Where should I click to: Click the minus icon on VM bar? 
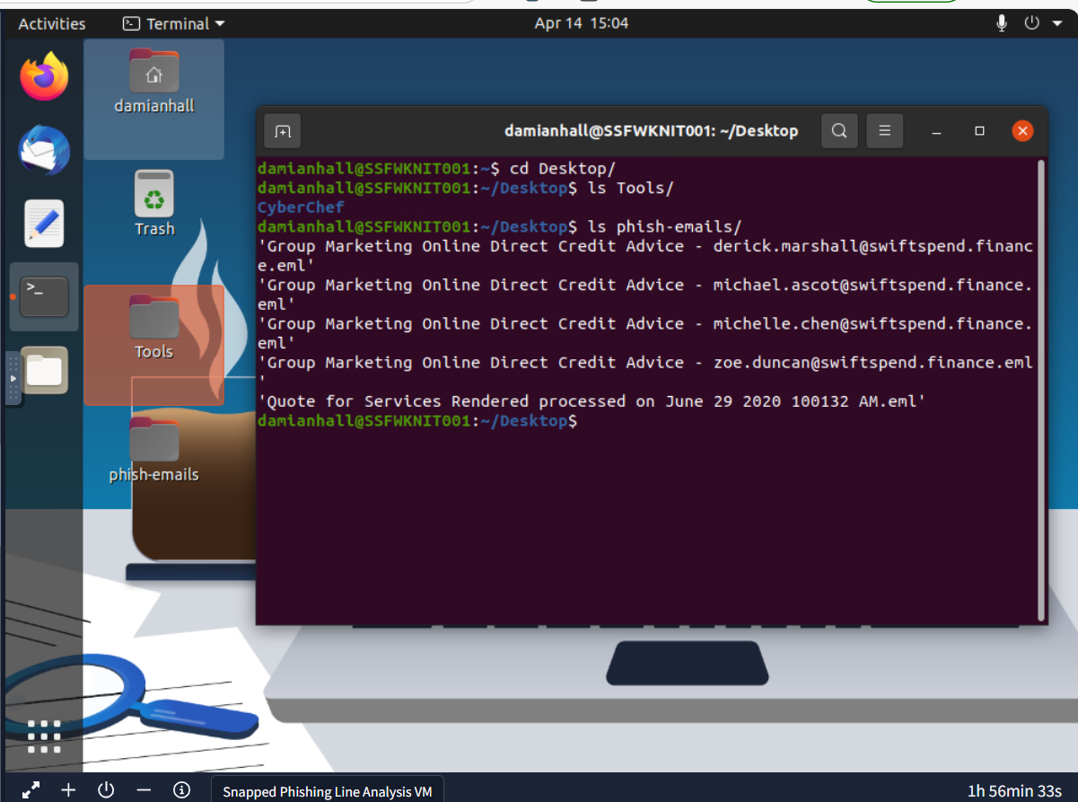coord(144,790)
